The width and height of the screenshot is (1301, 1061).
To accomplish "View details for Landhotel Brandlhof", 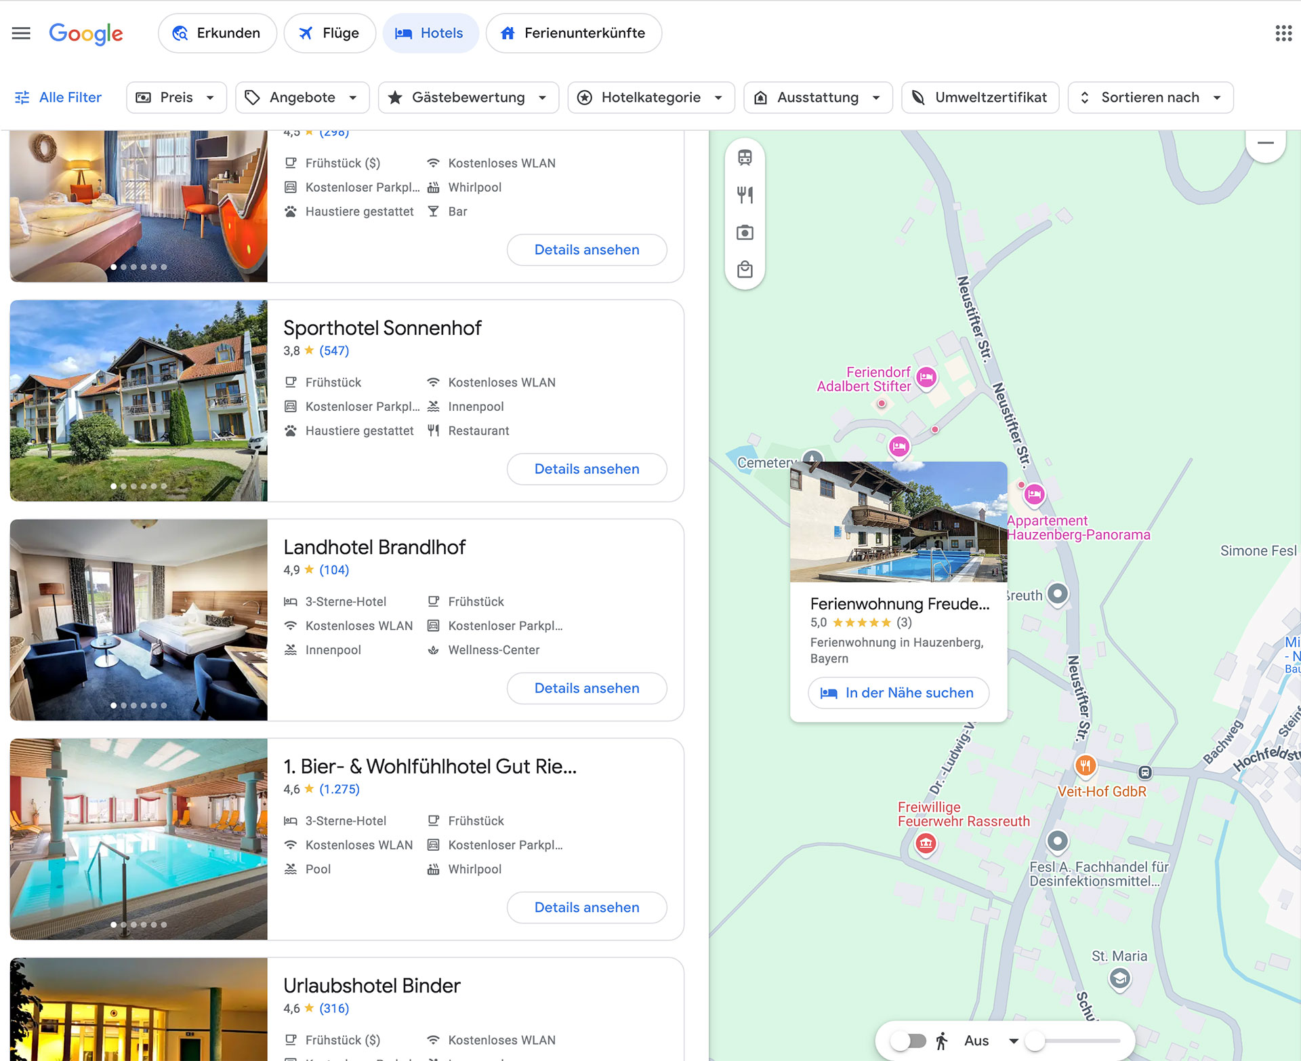I will tap(587, 688).
